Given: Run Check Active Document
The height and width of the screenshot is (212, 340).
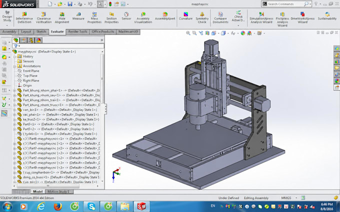Looking at the screenshot, I should 238,16.
